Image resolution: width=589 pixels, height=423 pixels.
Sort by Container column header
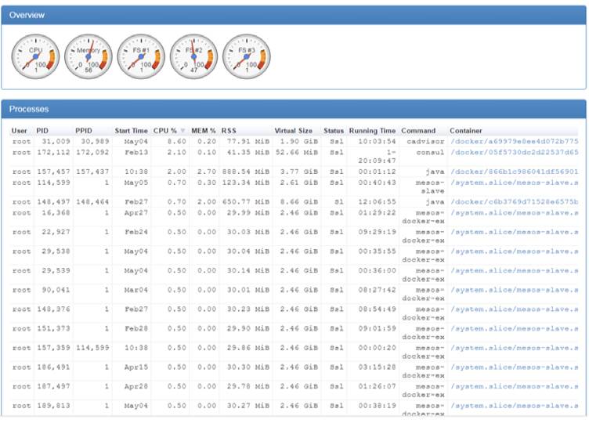(466, 131)
